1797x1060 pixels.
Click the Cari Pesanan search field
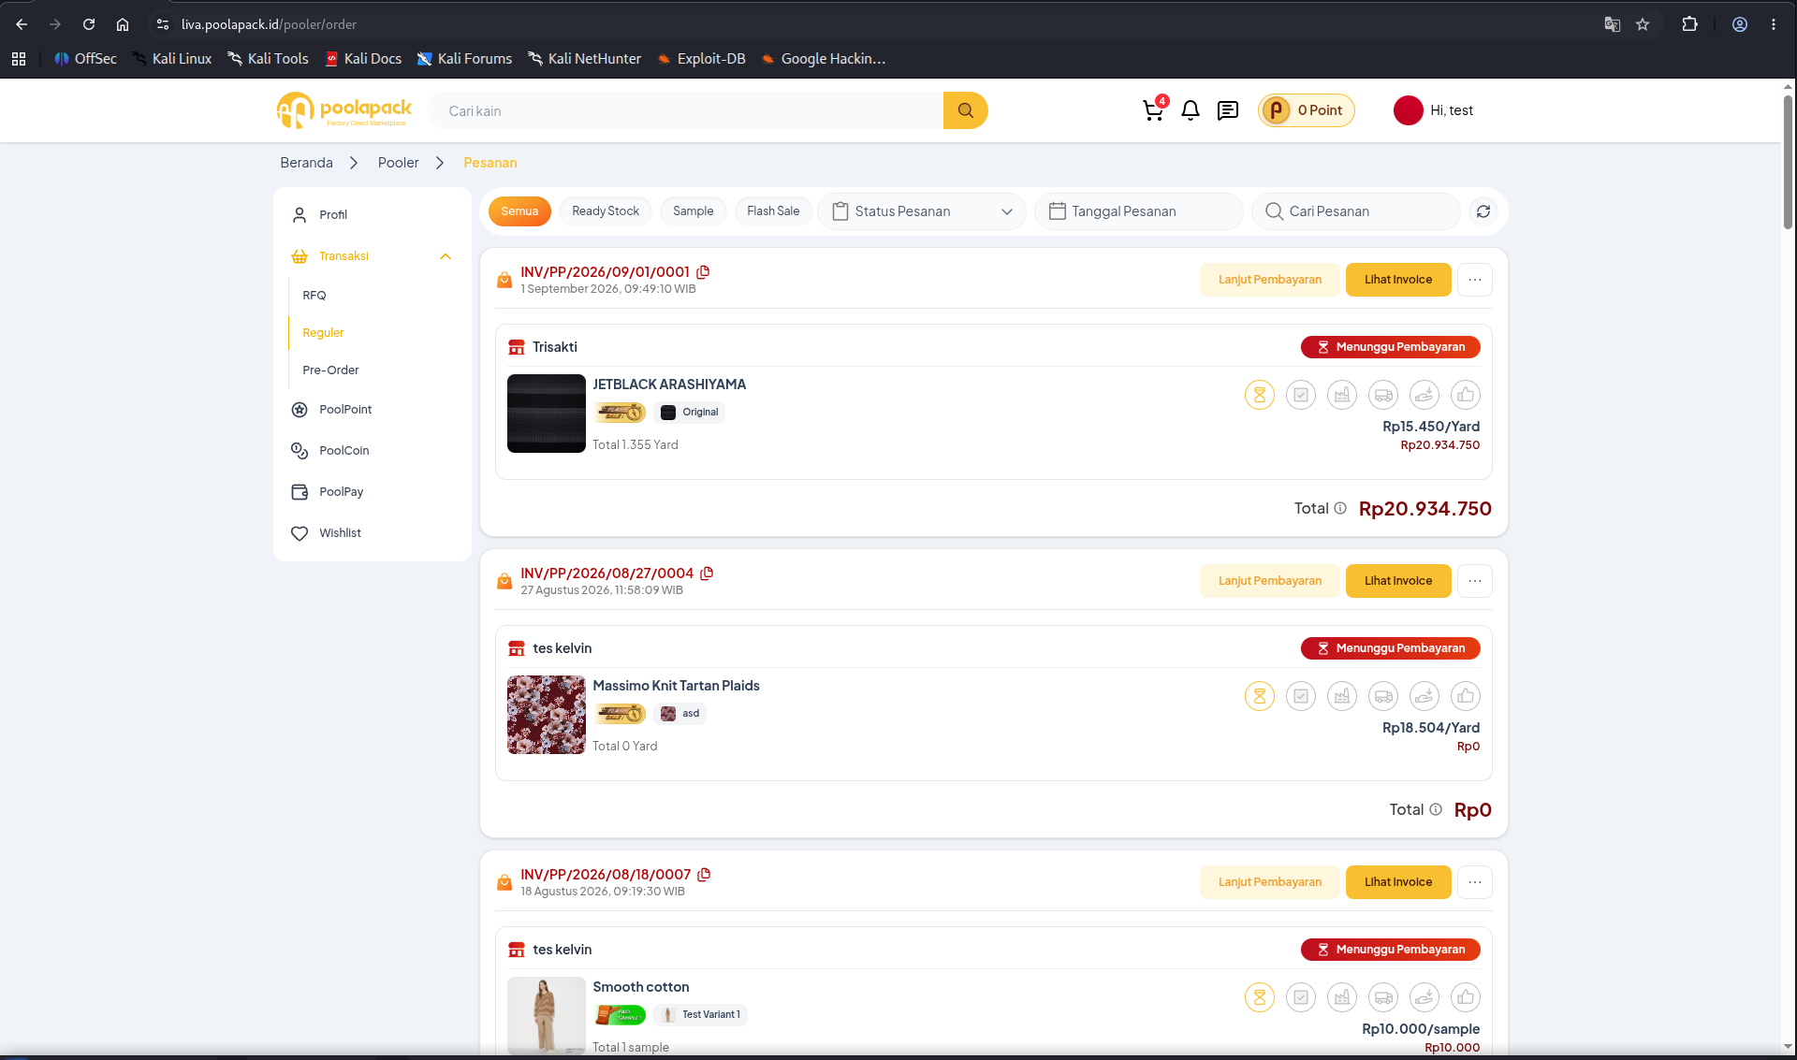click(1355, 211)
